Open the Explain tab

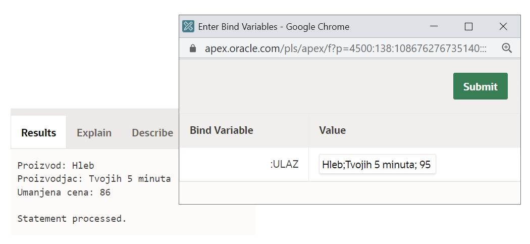[x=94, y=133]
